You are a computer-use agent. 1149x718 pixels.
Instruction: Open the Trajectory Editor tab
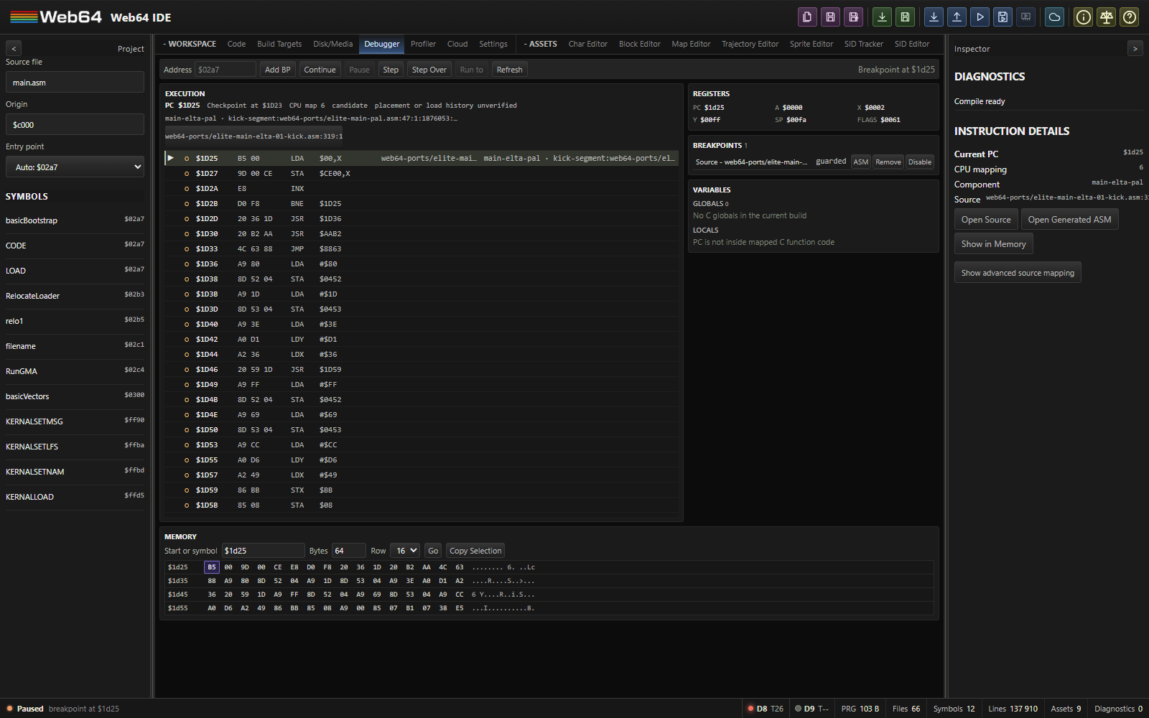pos(750,44)
